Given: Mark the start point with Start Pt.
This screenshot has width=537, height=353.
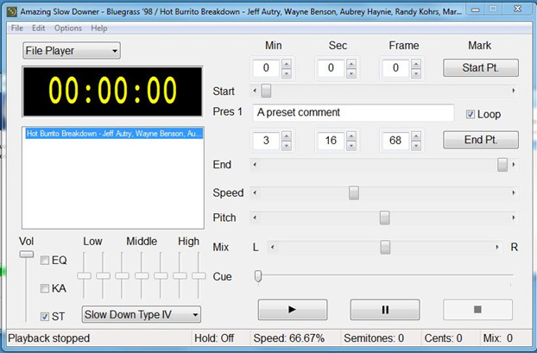Looking at the screenshot, I should pyautogui.click(x=481, y=67).
